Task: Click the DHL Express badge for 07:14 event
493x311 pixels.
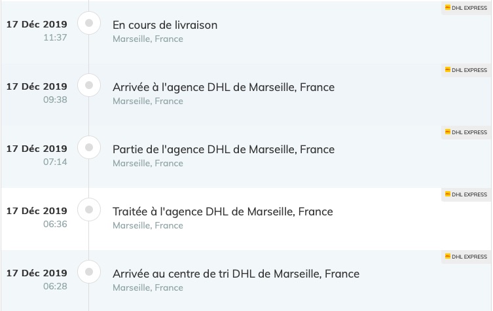Action: [x=466, y=132]
